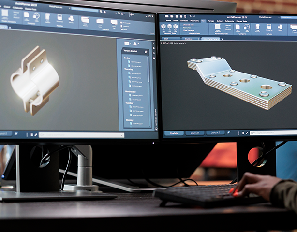The height and width of the screenshot is (232, 297).
Task: Click the Version Control panel scrollbar
Action: click(x=148, y=70)
